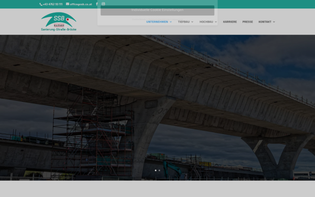The height and width of the screenshot is (197, 315).
Task: Select the second slider dot on the bridge image
Action: tap(159, 170)
